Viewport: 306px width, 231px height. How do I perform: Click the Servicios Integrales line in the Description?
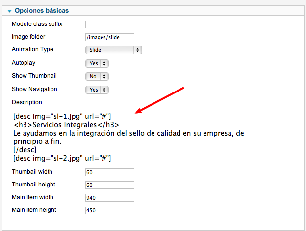point(66,125)
